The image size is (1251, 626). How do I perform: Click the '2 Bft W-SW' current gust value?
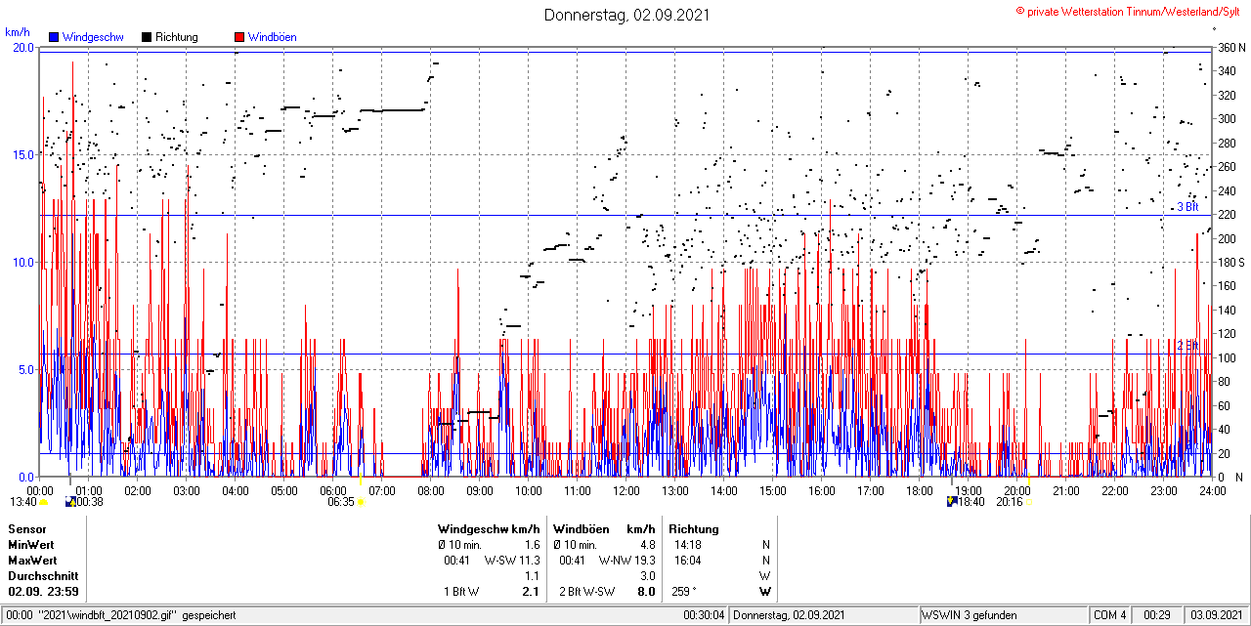coord(586,592)
